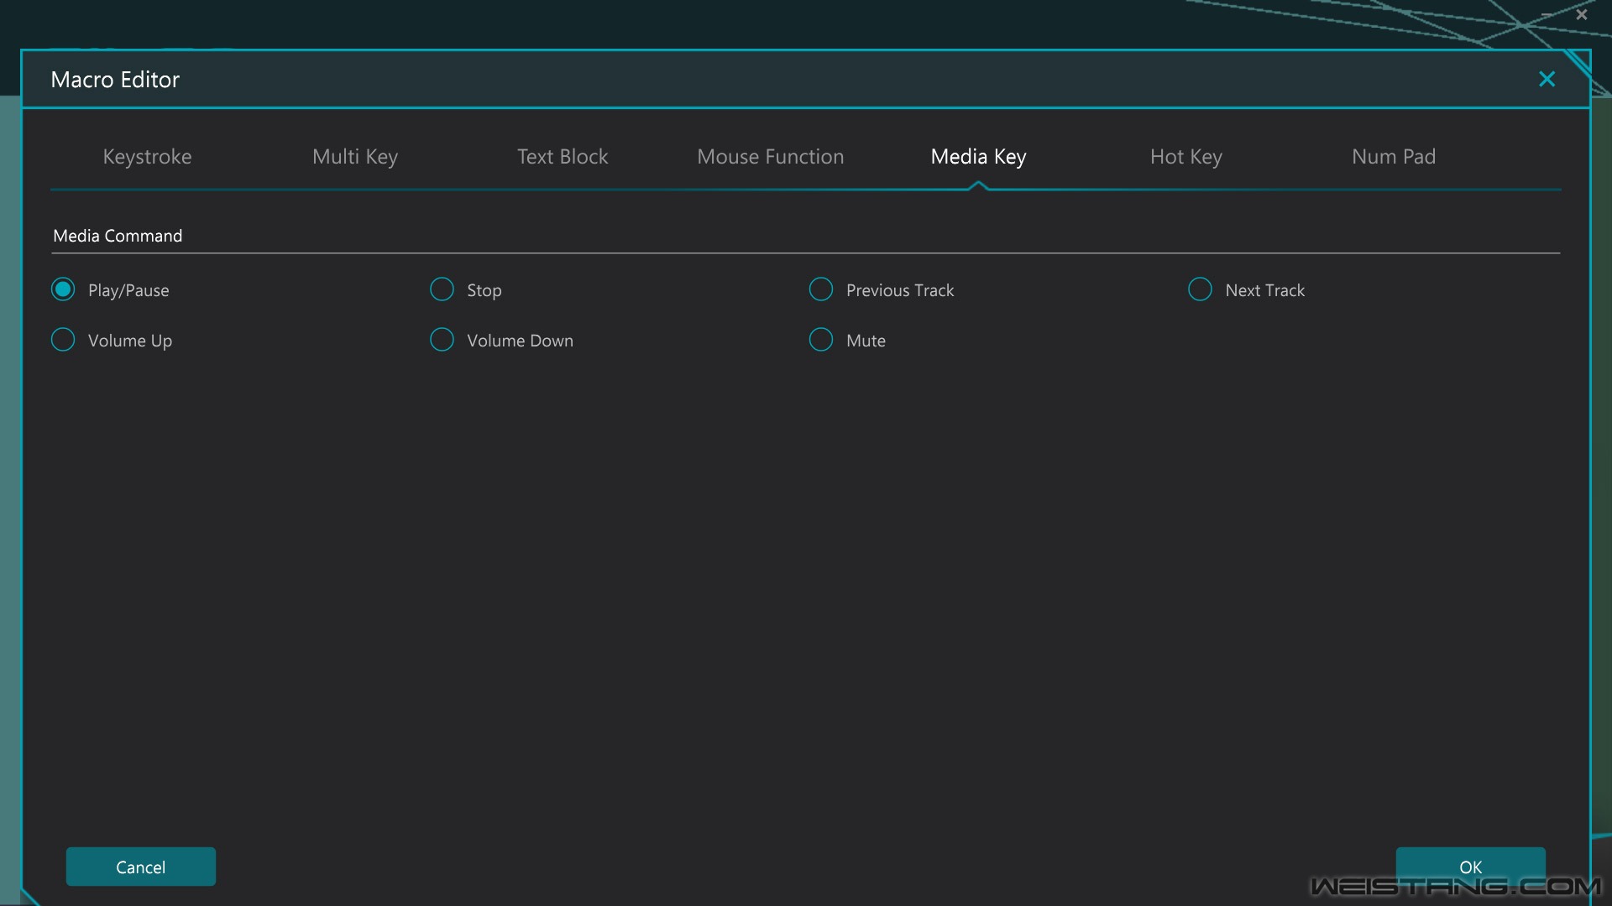Select the Play/Pause radio button
This screenshot has width=1612, height=906.
coord(63,289)
